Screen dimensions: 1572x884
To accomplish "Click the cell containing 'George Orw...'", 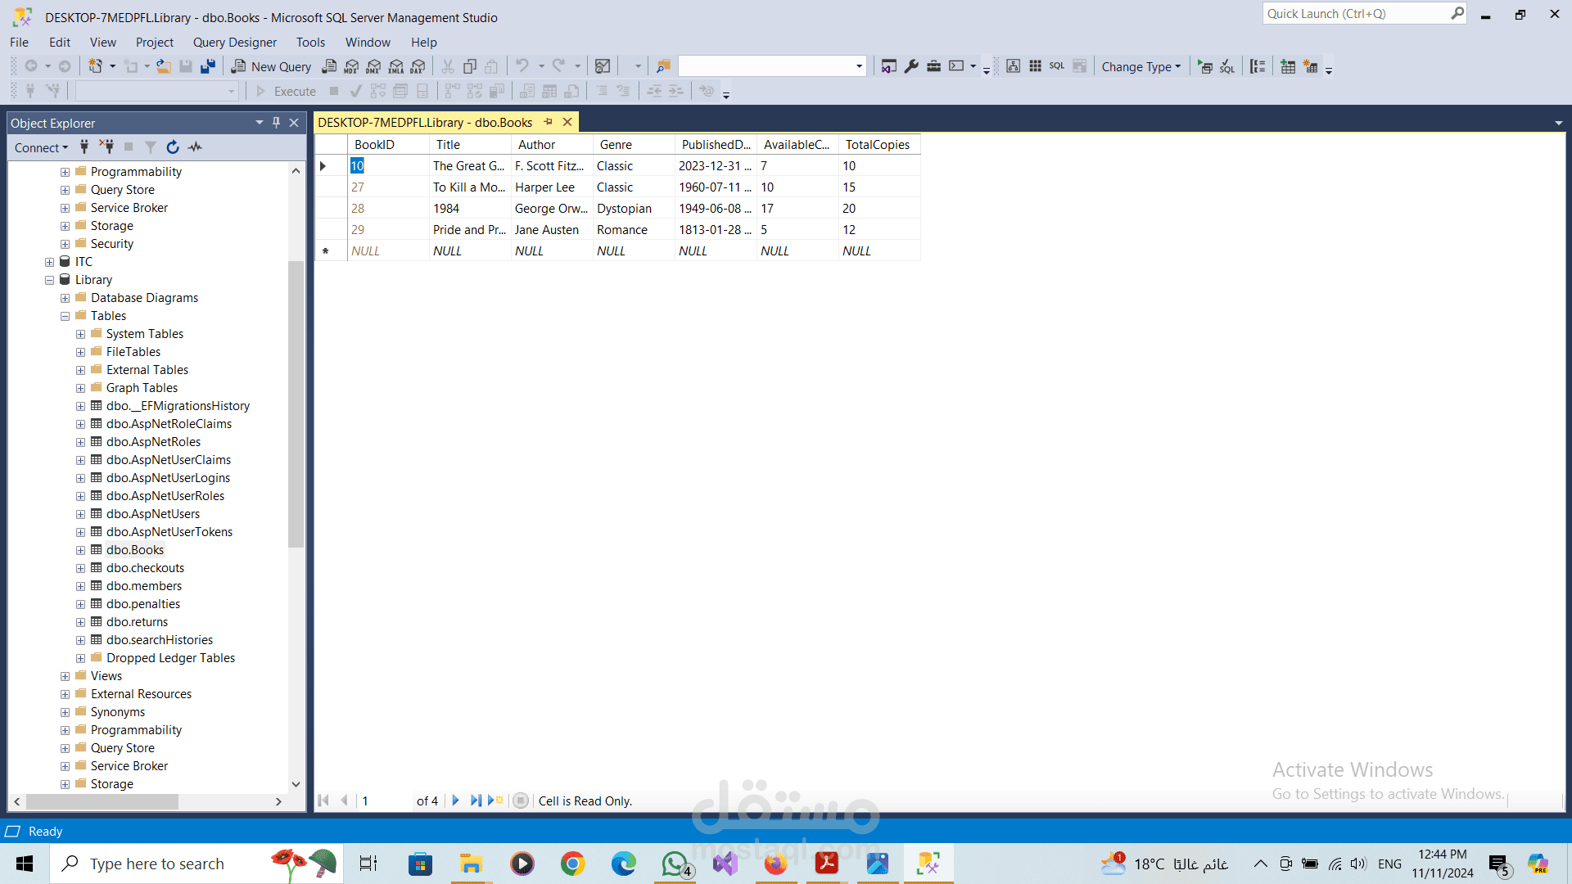I will click(552, 209).
